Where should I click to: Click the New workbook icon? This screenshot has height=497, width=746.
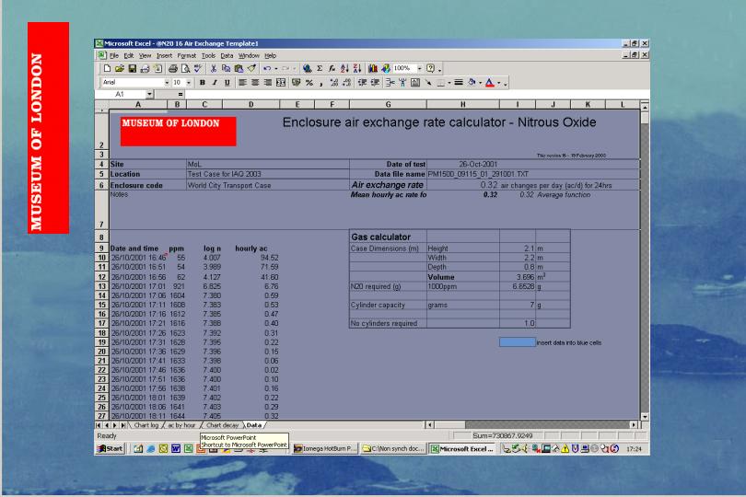[x=107, y=69]
